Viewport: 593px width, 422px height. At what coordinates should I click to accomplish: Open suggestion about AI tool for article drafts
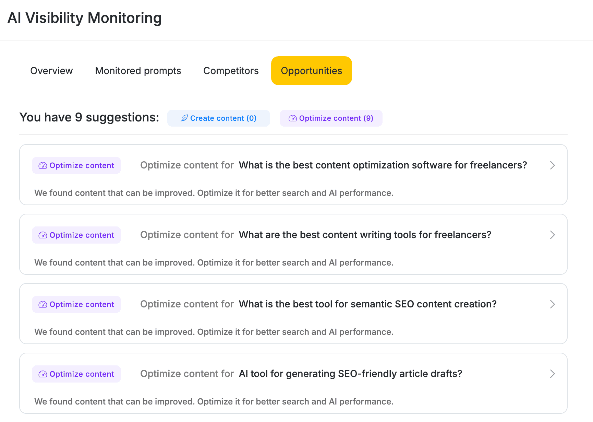click(350, 374)
